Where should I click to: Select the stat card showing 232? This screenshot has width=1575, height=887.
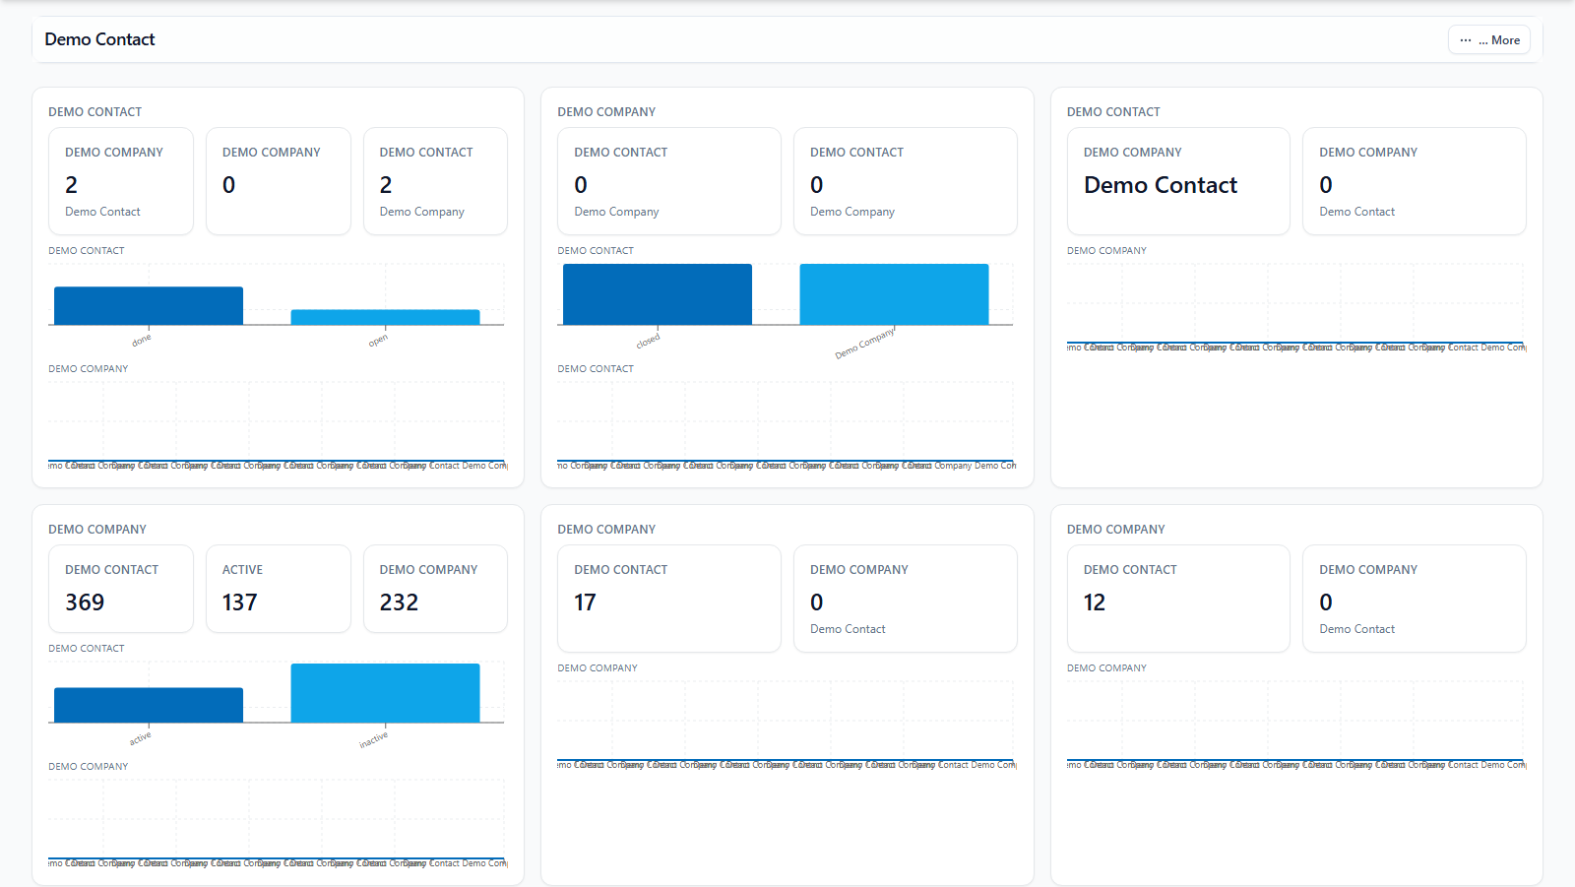435,589
